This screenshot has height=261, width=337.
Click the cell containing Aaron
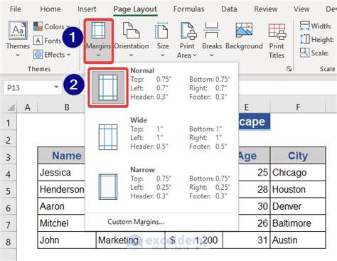pos(61,206)
